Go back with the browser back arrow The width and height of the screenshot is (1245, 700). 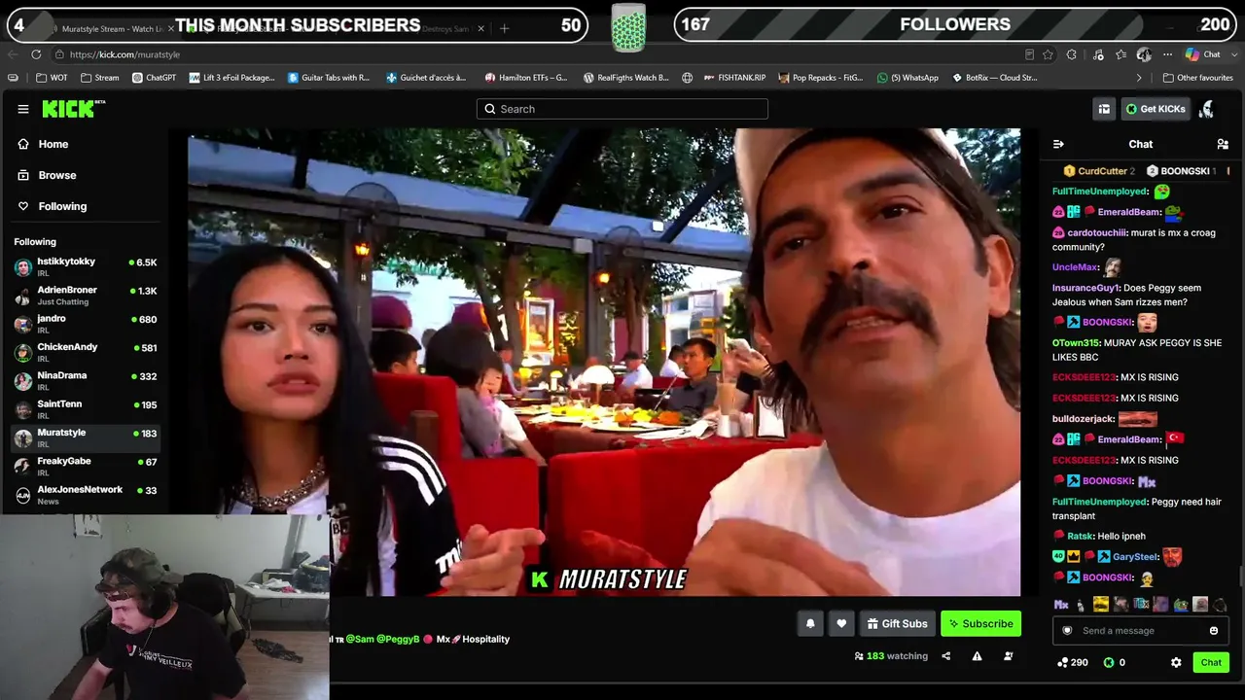(x=14, y=54)
